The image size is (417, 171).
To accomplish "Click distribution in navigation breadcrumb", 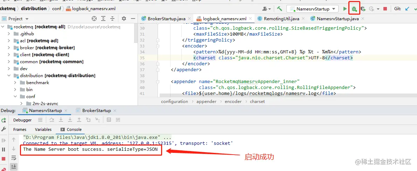I will 34,8.
